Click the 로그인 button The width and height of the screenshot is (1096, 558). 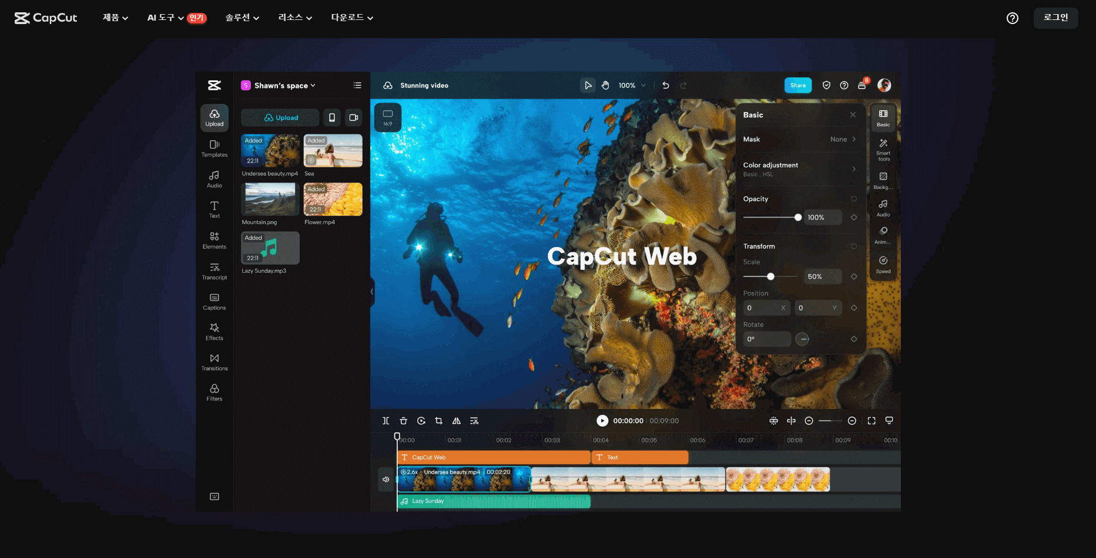[x=1055, y=18]
